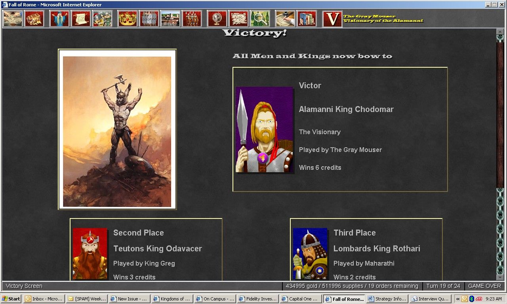507x304 pixels.
Task: Click 'The Visionary' title text
Action: (x=320, y=132)
